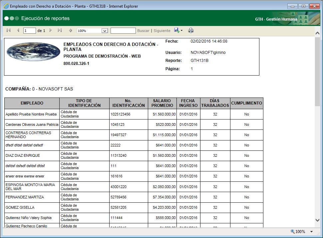Go to the previous report page

click(x=18, y=31)
